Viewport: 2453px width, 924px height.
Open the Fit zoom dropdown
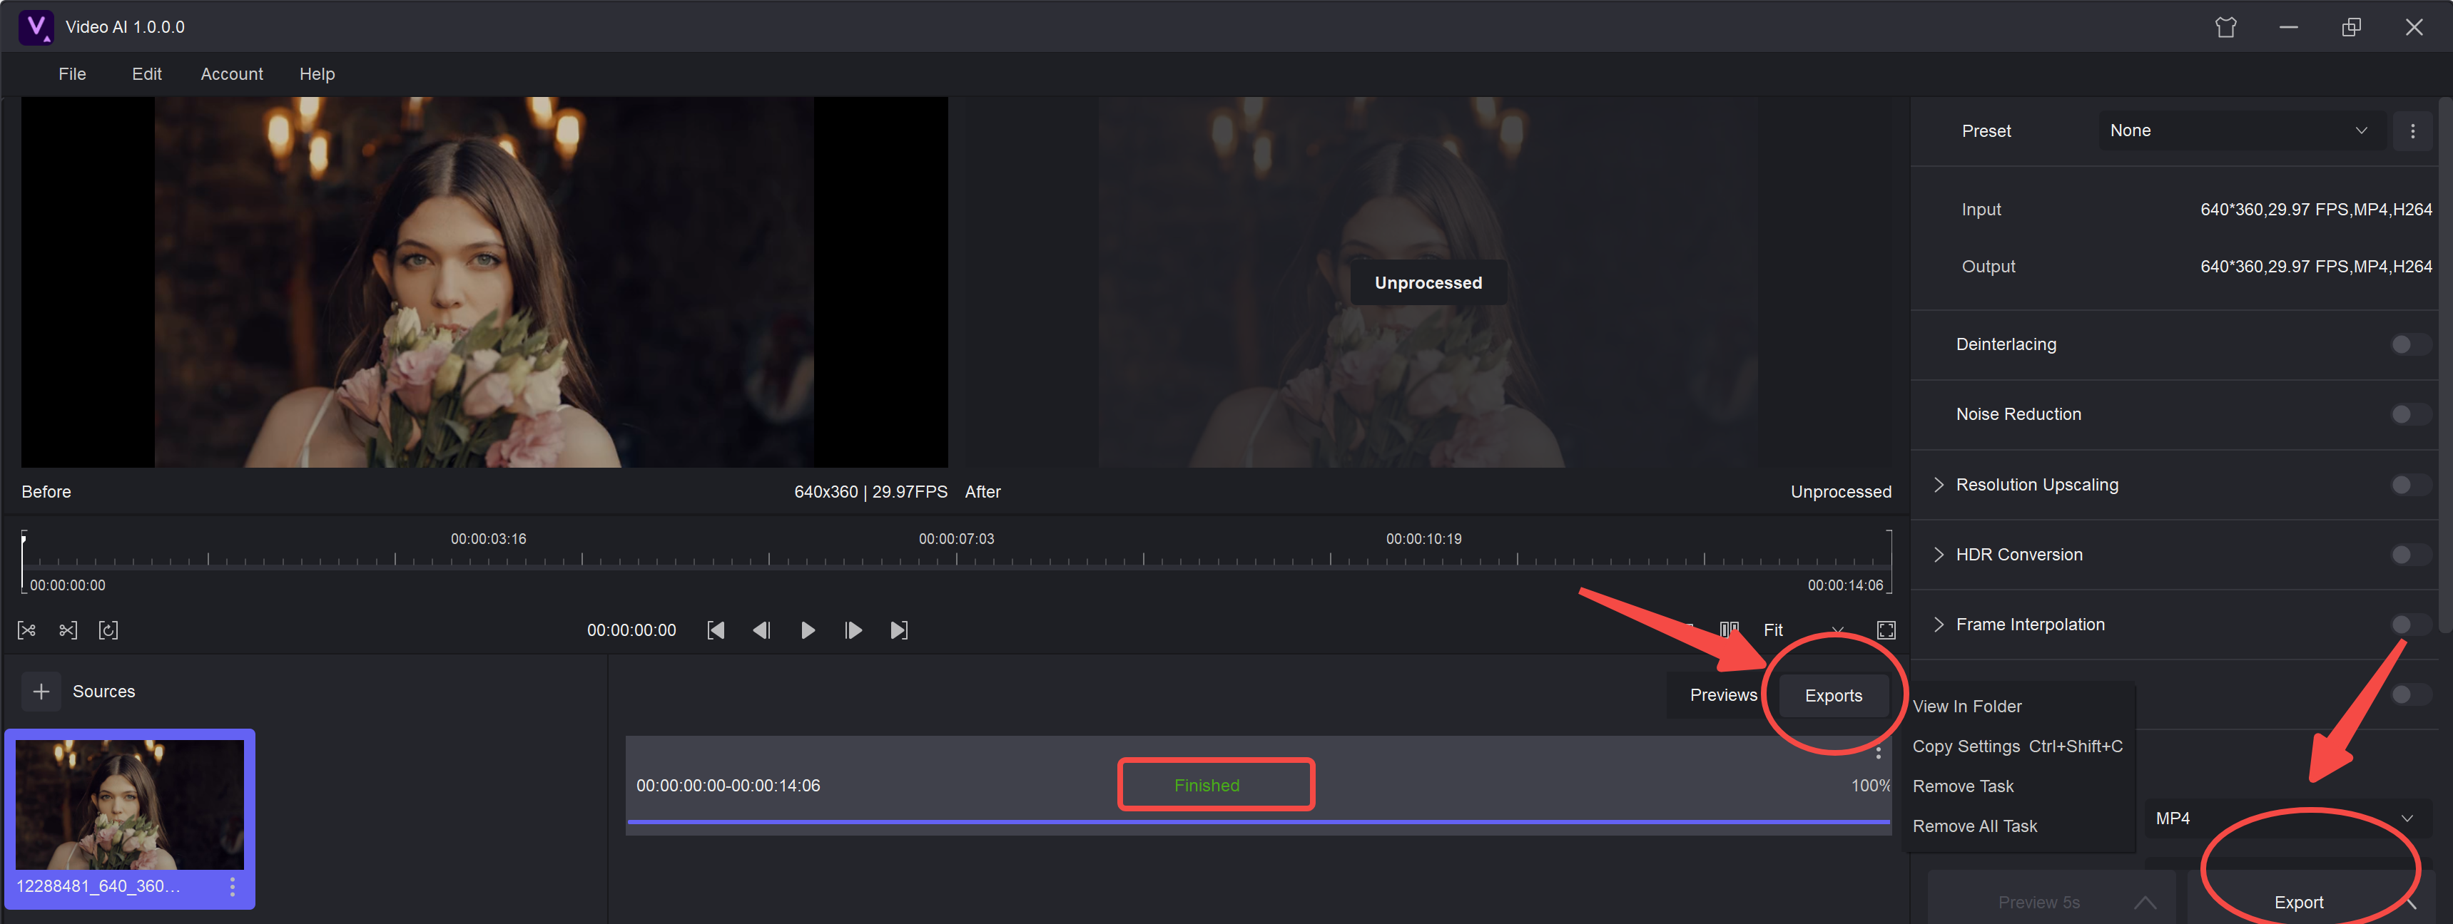(x=1804, y=630)
